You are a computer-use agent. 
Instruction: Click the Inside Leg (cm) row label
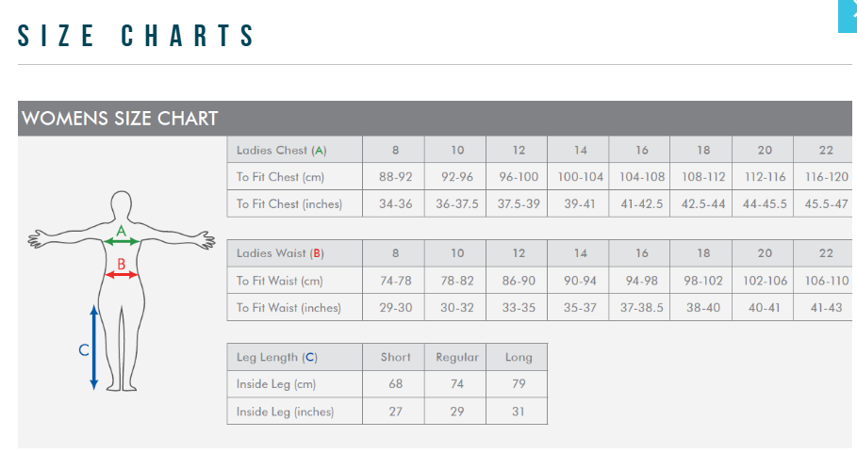[x=276, y=384]
